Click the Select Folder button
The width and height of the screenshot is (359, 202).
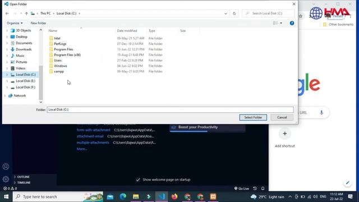[253, 117]
